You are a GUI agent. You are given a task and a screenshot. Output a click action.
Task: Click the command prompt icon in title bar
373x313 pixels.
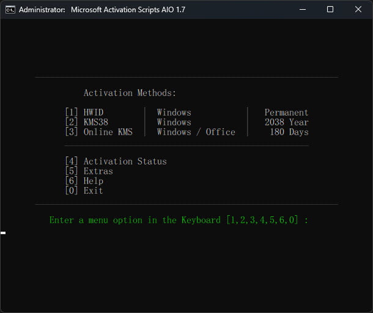[10, 10]
